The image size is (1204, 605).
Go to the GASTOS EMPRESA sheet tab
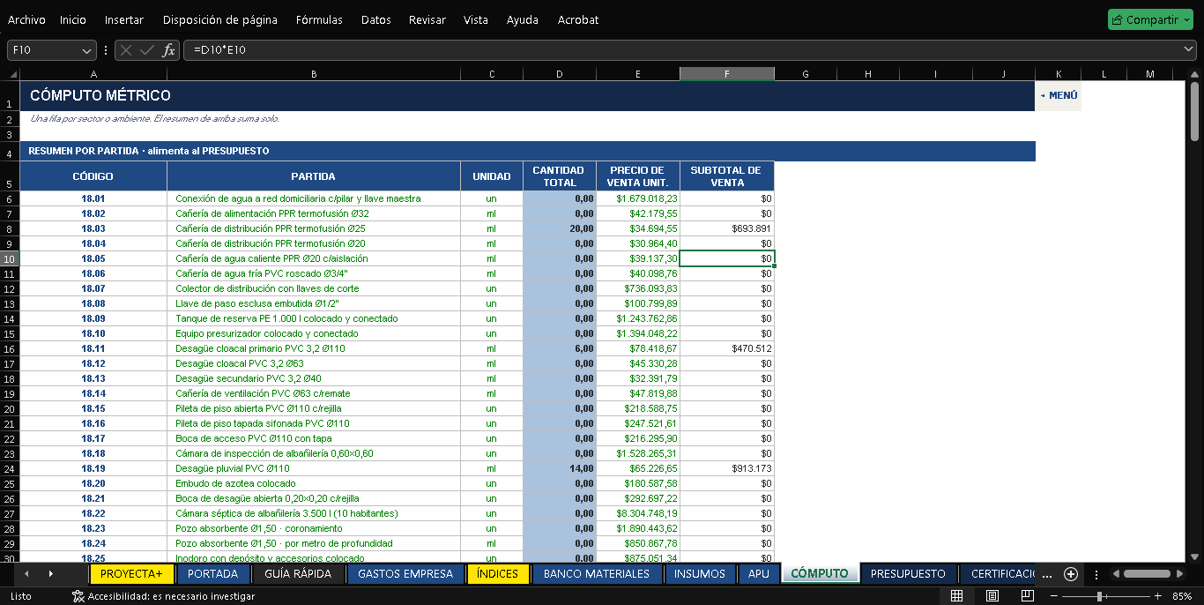tap(405, 574)
